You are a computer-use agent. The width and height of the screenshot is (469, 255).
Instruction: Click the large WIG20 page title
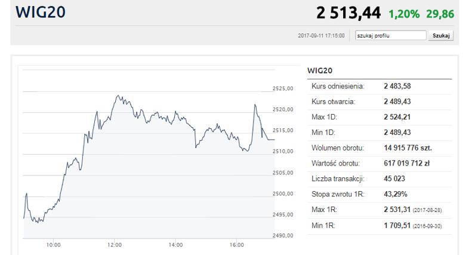point(40,12)
